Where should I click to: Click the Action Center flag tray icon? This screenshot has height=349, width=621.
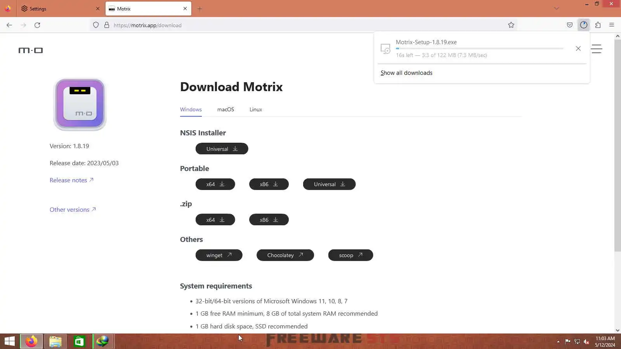567,342
